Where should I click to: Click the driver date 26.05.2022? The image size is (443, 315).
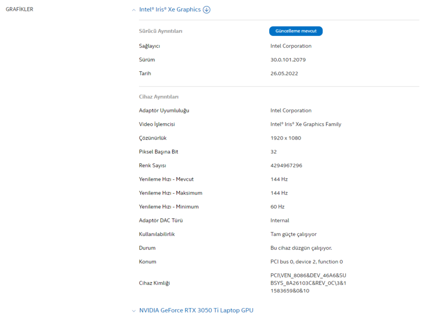point(284,74)
